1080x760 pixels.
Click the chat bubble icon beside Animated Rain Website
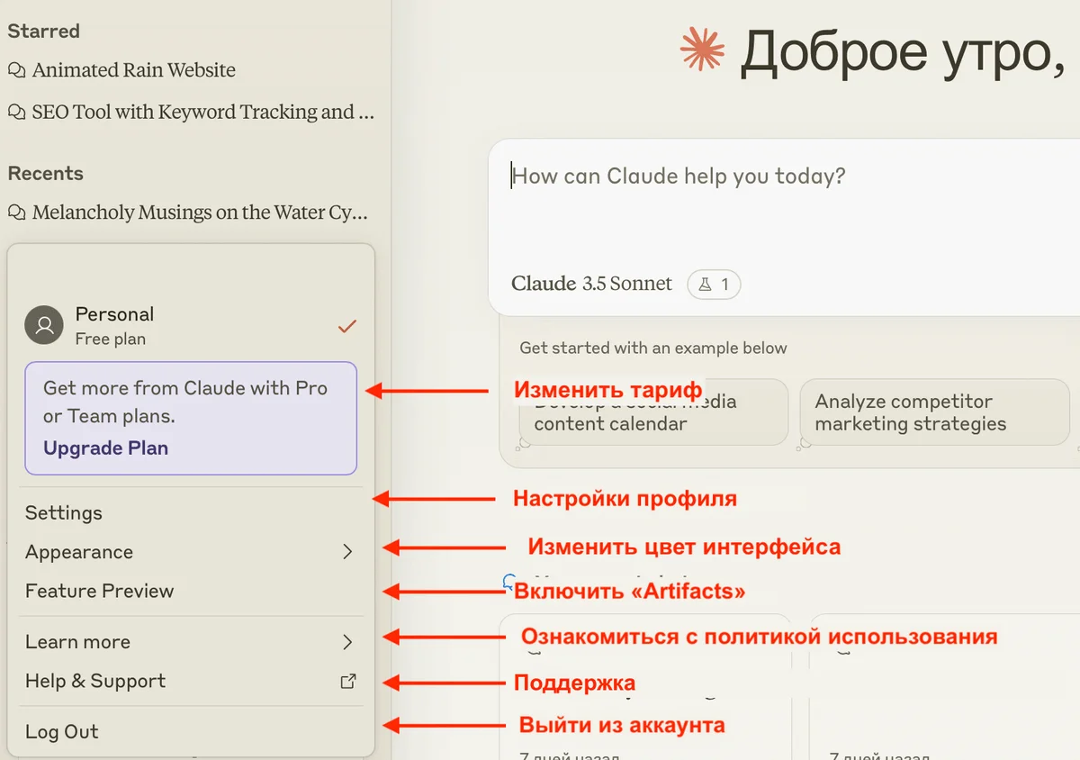(16, 70)
